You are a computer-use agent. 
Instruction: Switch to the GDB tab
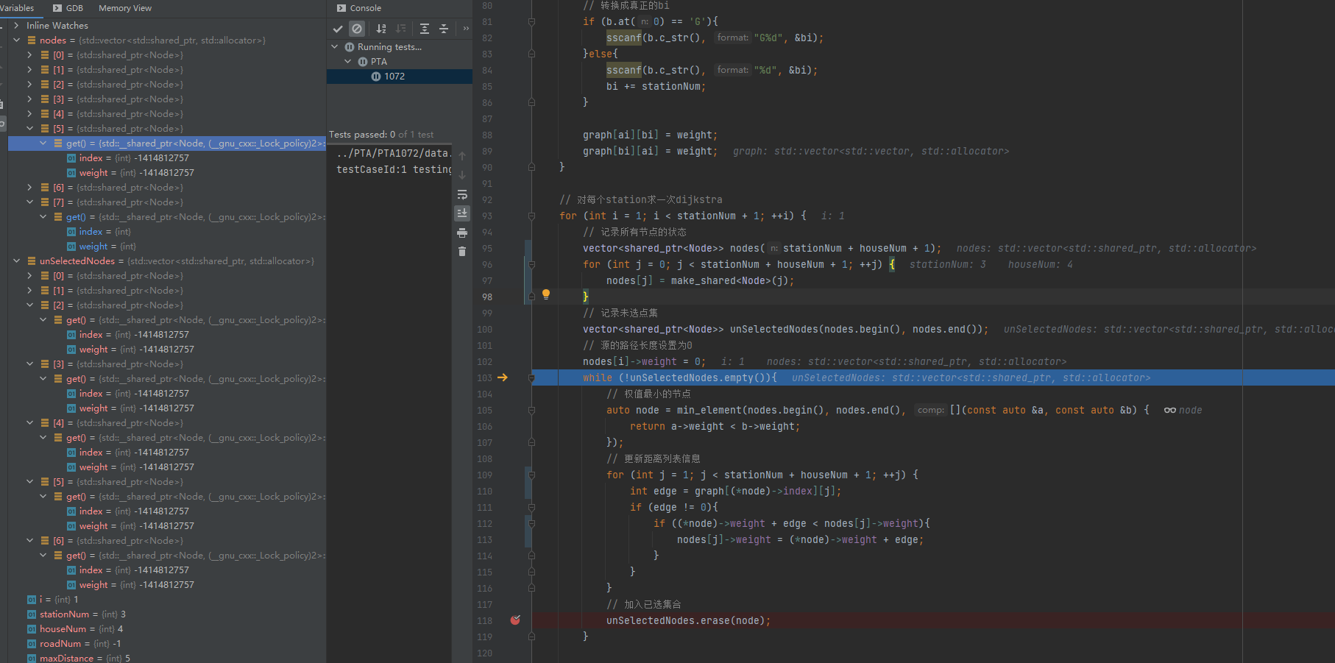(x=68, y=8)
